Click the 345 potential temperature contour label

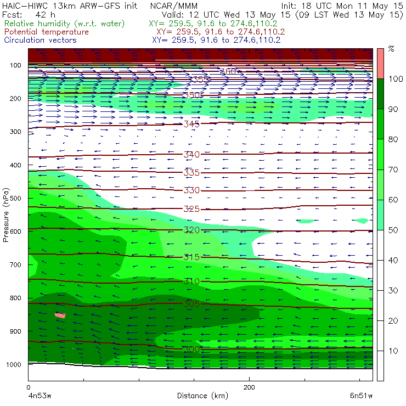click(191, 124)
